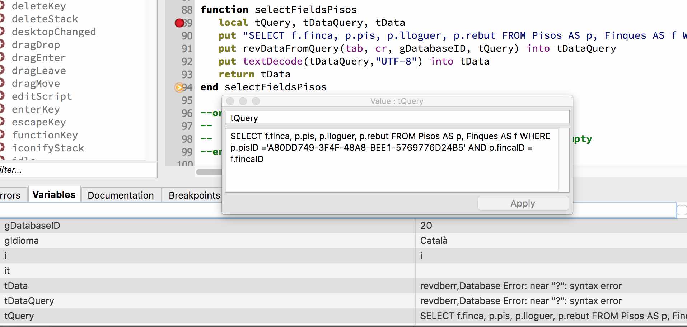Image resolution: width=687 pixels, height=327 pixels.
Task: Open the Breakpoints tab
Action: (x=194, y=195)
